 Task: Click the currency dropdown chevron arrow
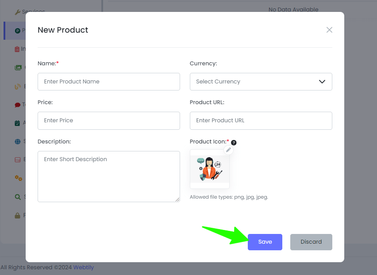[x=322, y=82]
